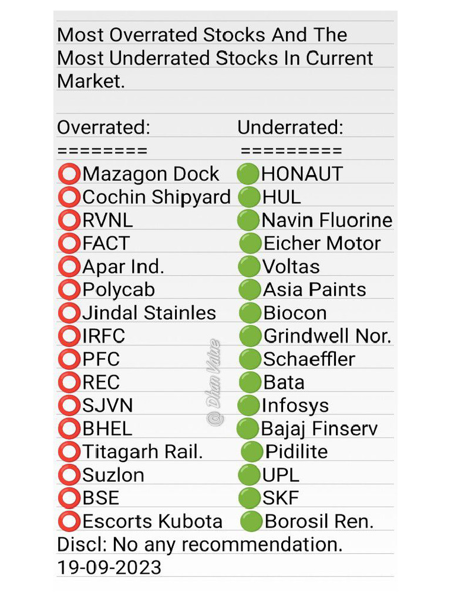Click the Navin Fluorine stock name
Image resolution: width=451 pixels, height=602 pixels.
coord(327,220)
